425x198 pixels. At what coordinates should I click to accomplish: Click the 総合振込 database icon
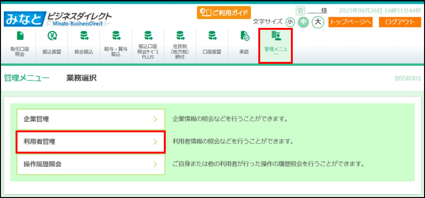point(84,36)
